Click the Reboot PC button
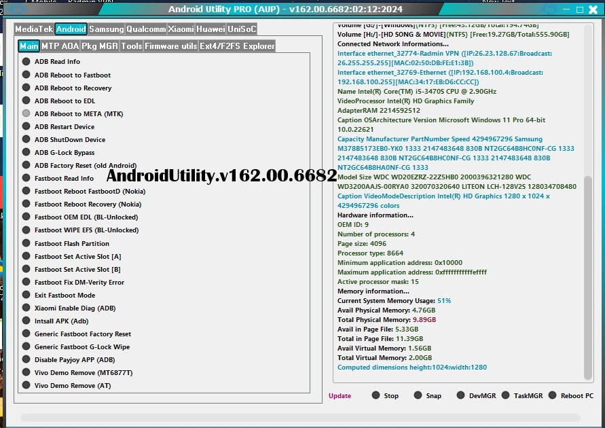Image resolution: width=605 pixels, height=428 pixels. click(571, 395)
